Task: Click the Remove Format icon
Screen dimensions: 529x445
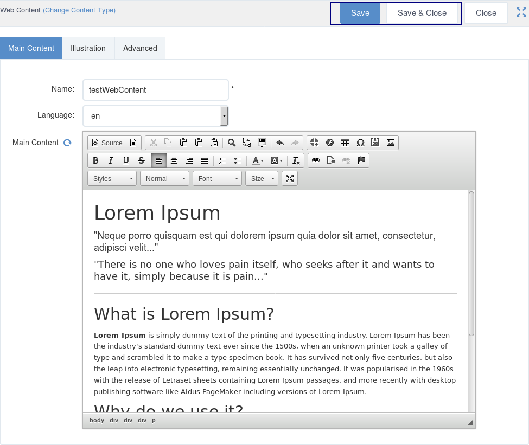Action: pyautogui.click(x=296, y=160)
